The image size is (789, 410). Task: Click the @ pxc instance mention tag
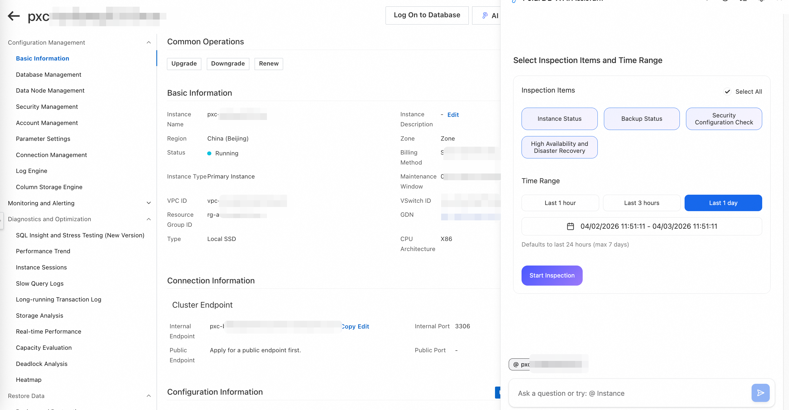tap(521, 365)
